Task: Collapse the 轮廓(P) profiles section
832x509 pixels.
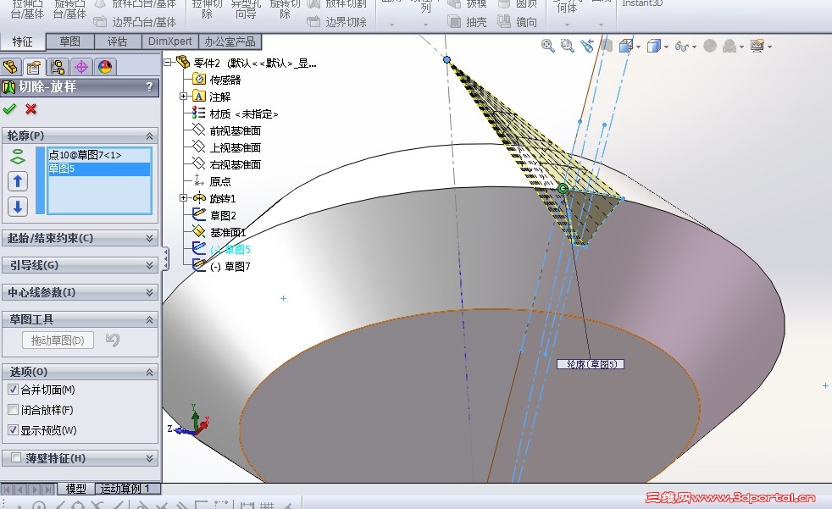Action: pyautogui.click(x=149, y=136)
